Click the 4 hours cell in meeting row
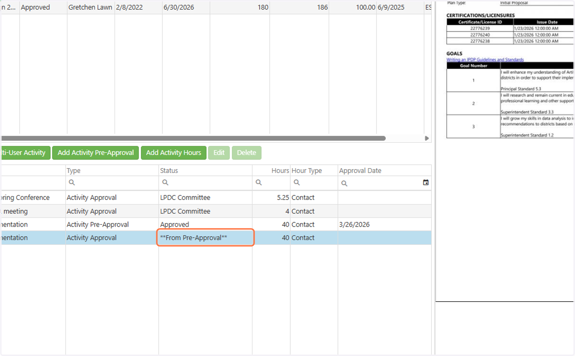 pos(271,211)
